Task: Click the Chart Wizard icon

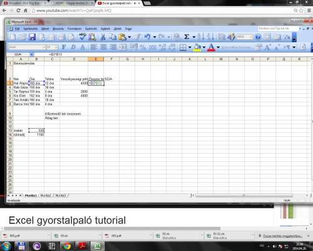Action: point(221,37)
